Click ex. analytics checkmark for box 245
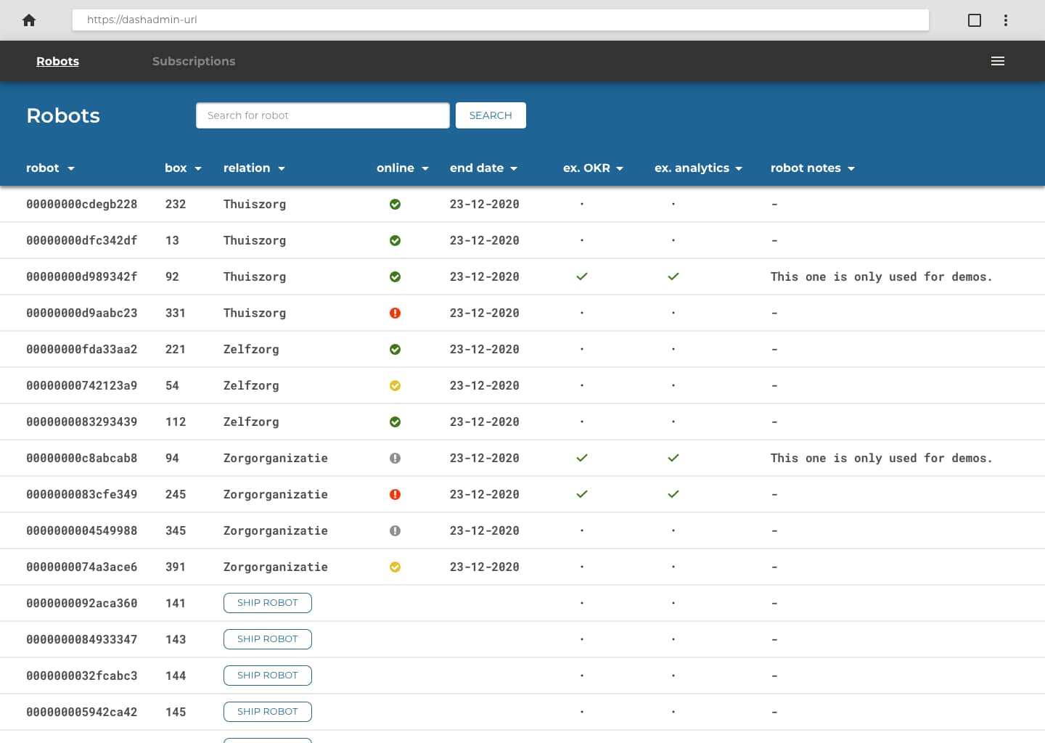This screenshot has height=743, width=1045. tap(673, 494)
